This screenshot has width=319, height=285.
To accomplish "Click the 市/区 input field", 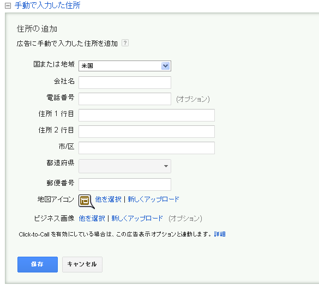I will tap(147, 148).
